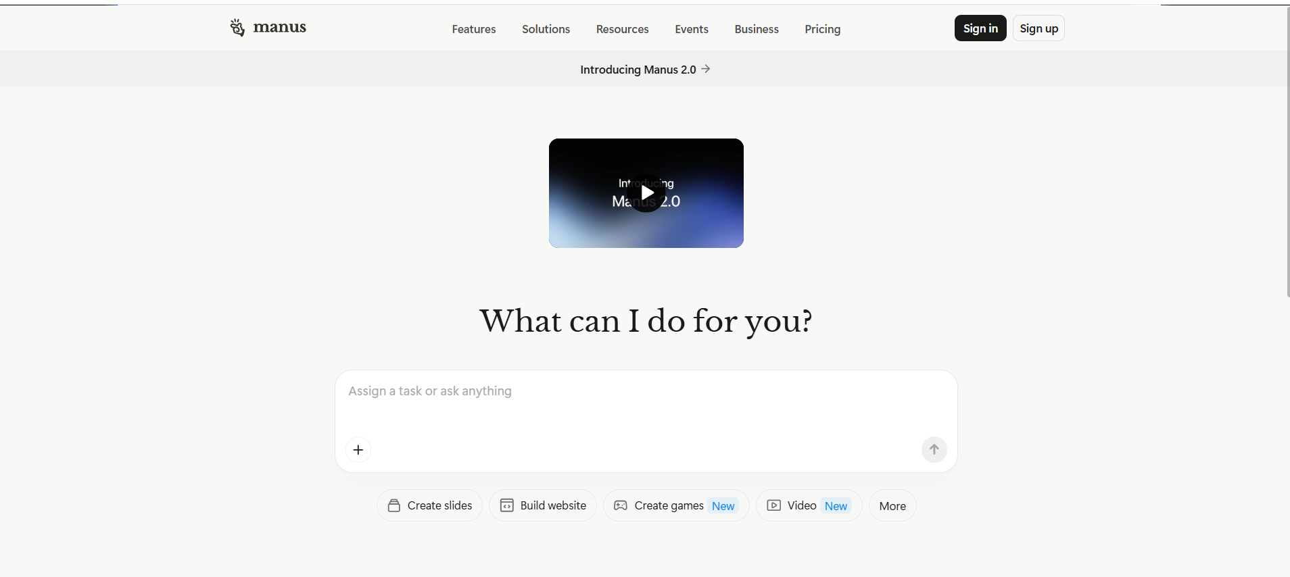Open the Resources menu

tap(623, 29)
